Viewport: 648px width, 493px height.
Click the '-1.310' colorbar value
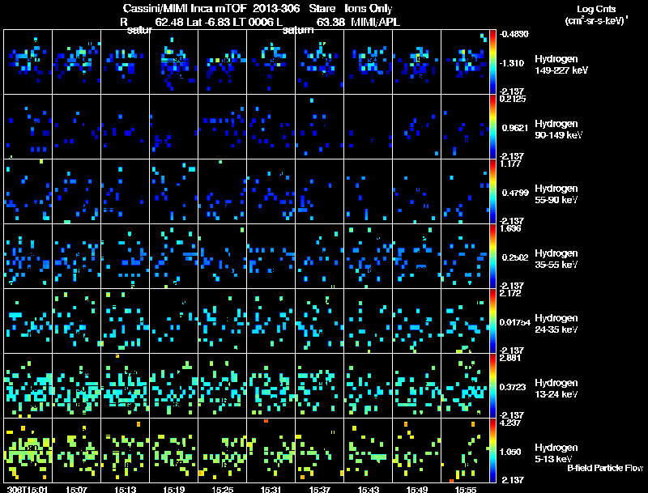[x=512, y=63]
